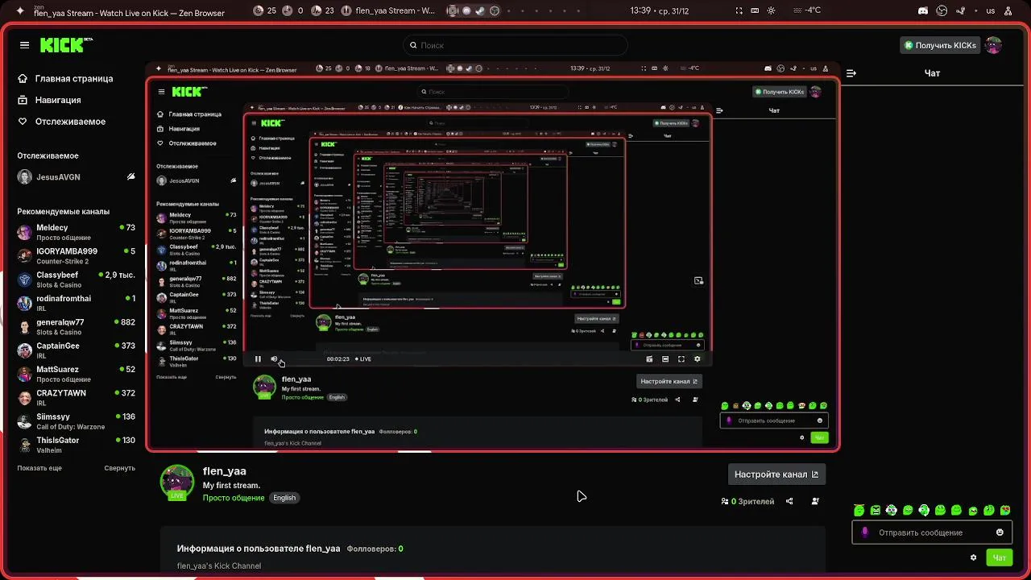Open the CRAZYTAWN channel
The width and height of the screenshot is (1031, 580).
76,397
